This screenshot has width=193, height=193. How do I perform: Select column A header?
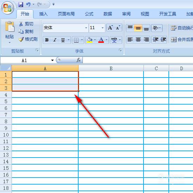45,68
